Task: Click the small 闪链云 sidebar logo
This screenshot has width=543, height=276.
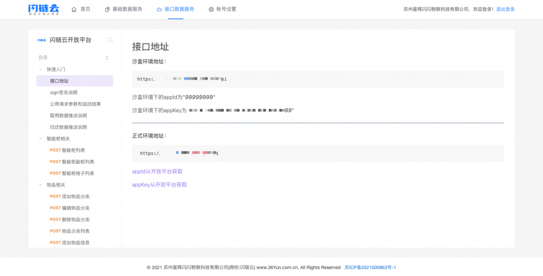Action: point(41,40)
